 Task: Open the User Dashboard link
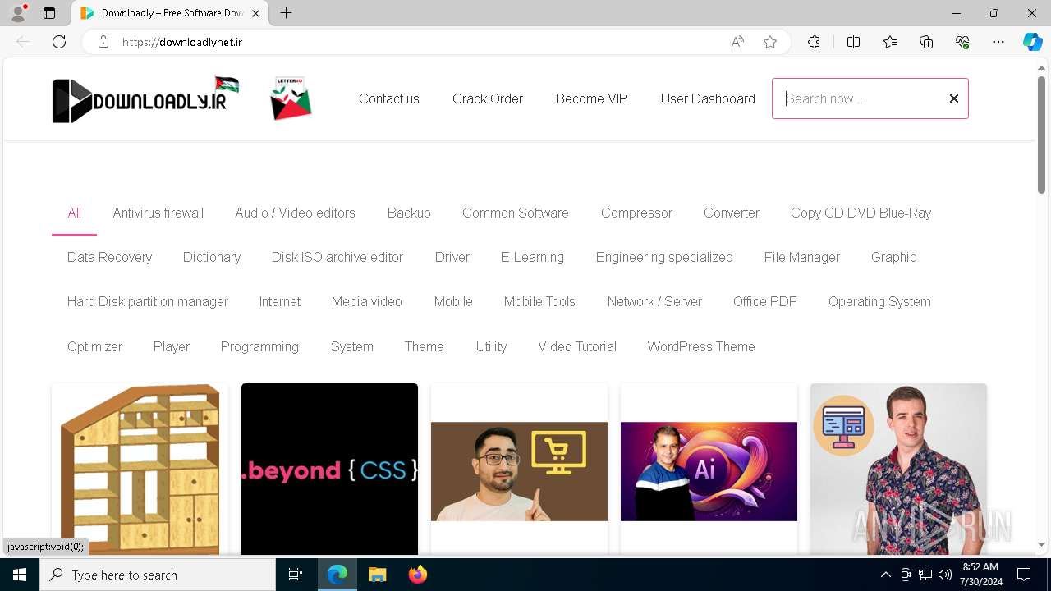click(708, 98)
